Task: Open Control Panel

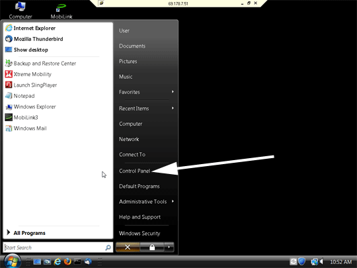Action: [135, 171]
